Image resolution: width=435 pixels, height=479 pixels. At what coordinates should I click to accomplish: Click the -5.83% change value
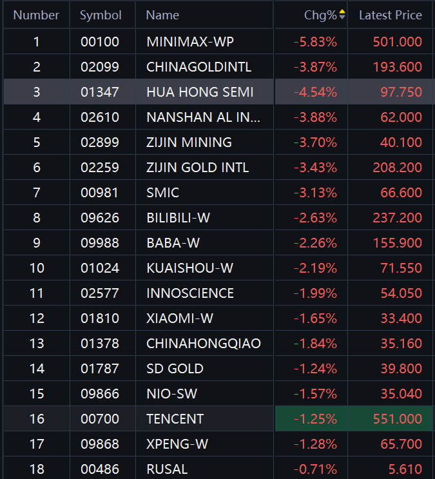point(315,42)
